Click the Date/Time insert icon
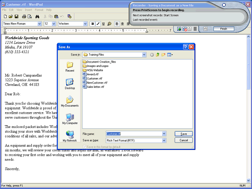 coord(70,17)
